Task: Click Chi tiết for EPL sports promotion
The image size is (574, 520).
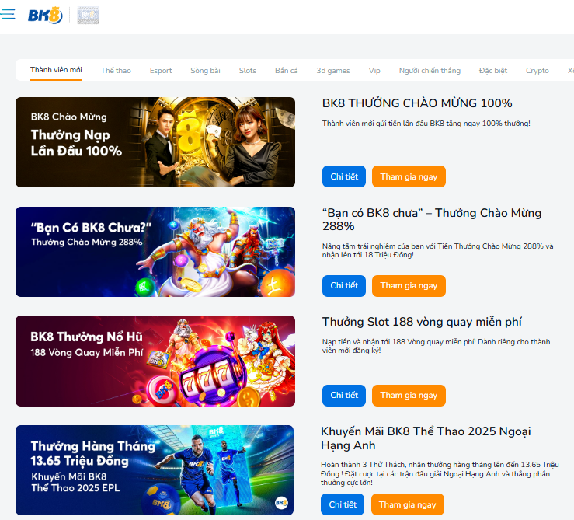Action: tap(343, 504)
